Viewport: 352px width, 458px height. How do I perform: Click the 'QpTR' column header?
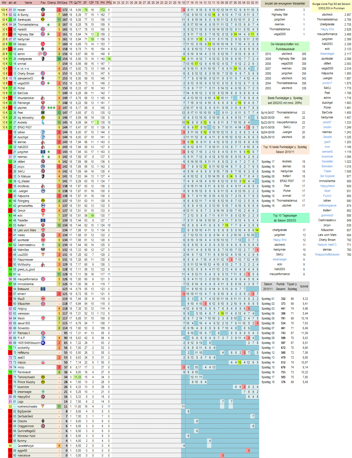click(x=77, y=3)
